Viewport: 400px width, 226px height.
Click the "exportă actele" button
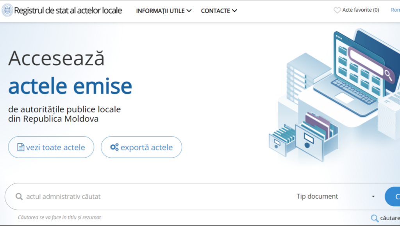click(141, 147)
